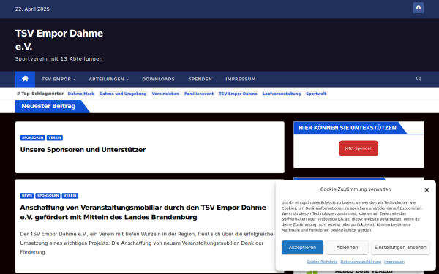Open the search magnifier icon
The height and width of the screenshot is (274, 439).
click(419, 79)
